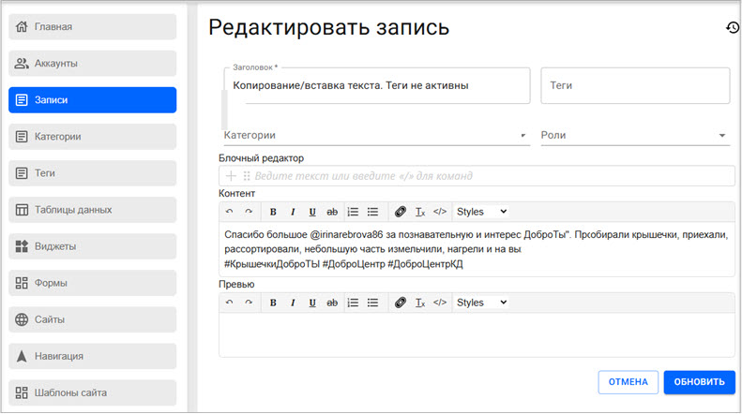Insert numbered list in Превью editor

[x=353, y=303]
